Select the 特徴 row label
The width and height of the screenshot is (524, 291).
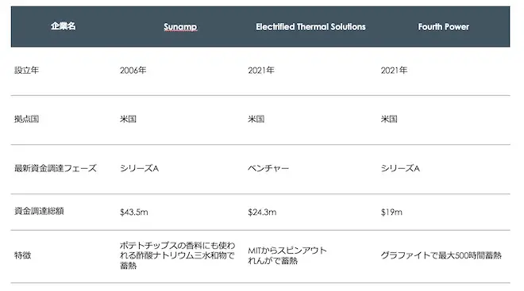pyautogui.click(x=23, y=255)
